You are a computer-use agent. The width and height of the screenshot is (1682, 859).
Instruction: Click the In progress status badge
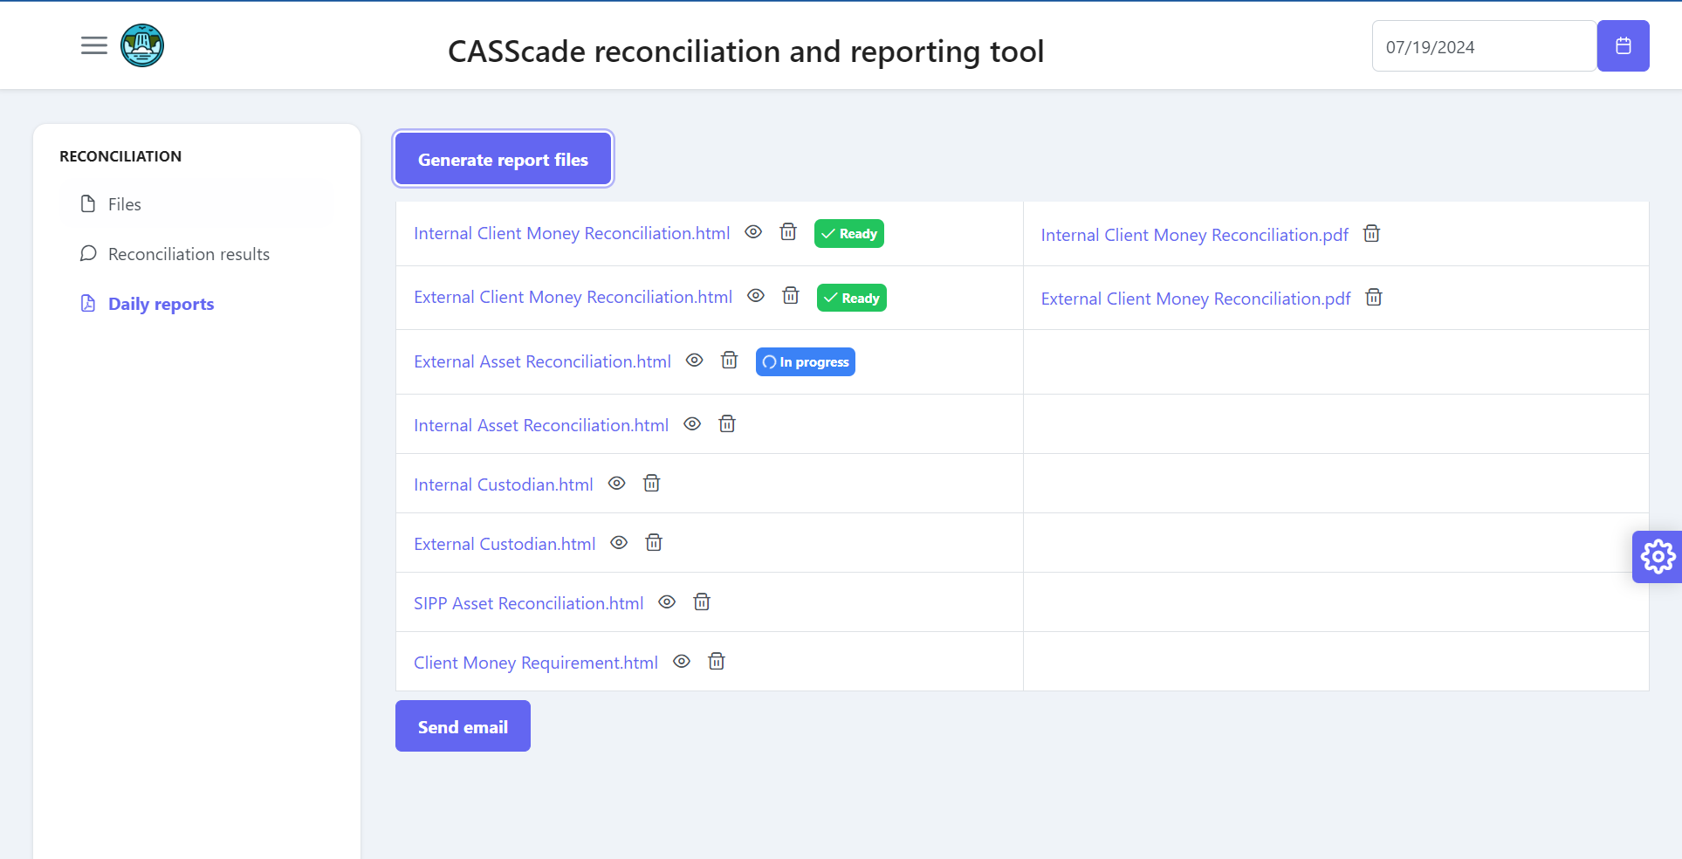point(805,361)
